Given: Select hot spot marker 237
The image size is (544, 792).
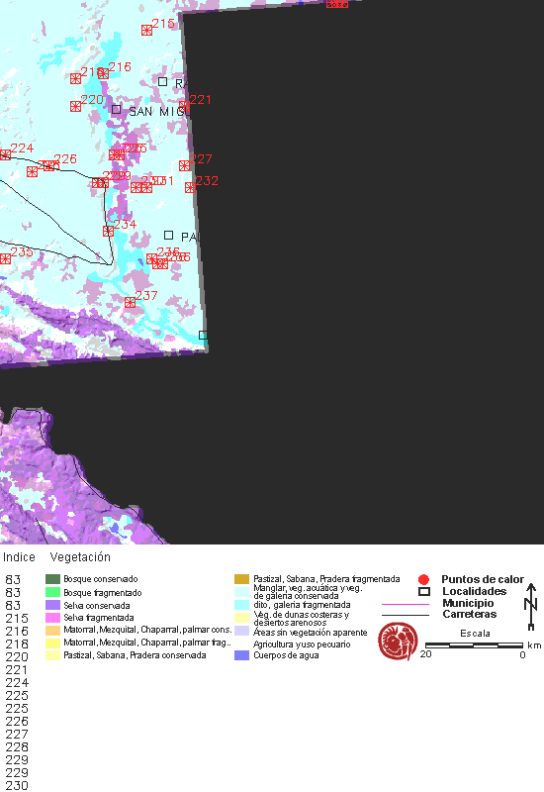Looking at the screenshot, I should [131, 302].
